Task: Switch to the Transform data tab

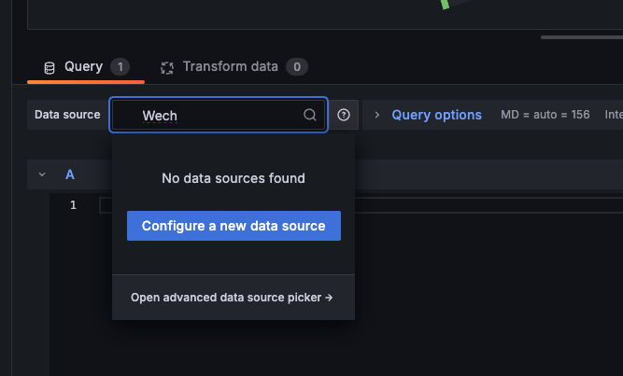Action: pyautogui.click(x=230, y=67)
